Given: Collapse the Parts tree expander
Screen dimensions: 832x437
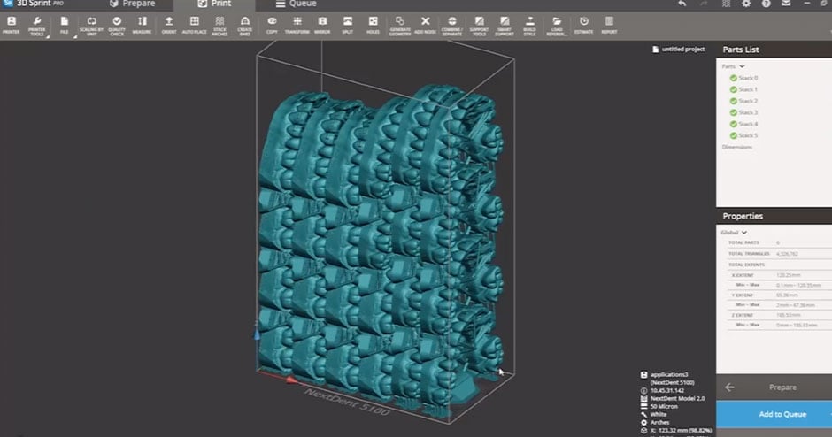Looking at the screenshot, I should [742, 66].
